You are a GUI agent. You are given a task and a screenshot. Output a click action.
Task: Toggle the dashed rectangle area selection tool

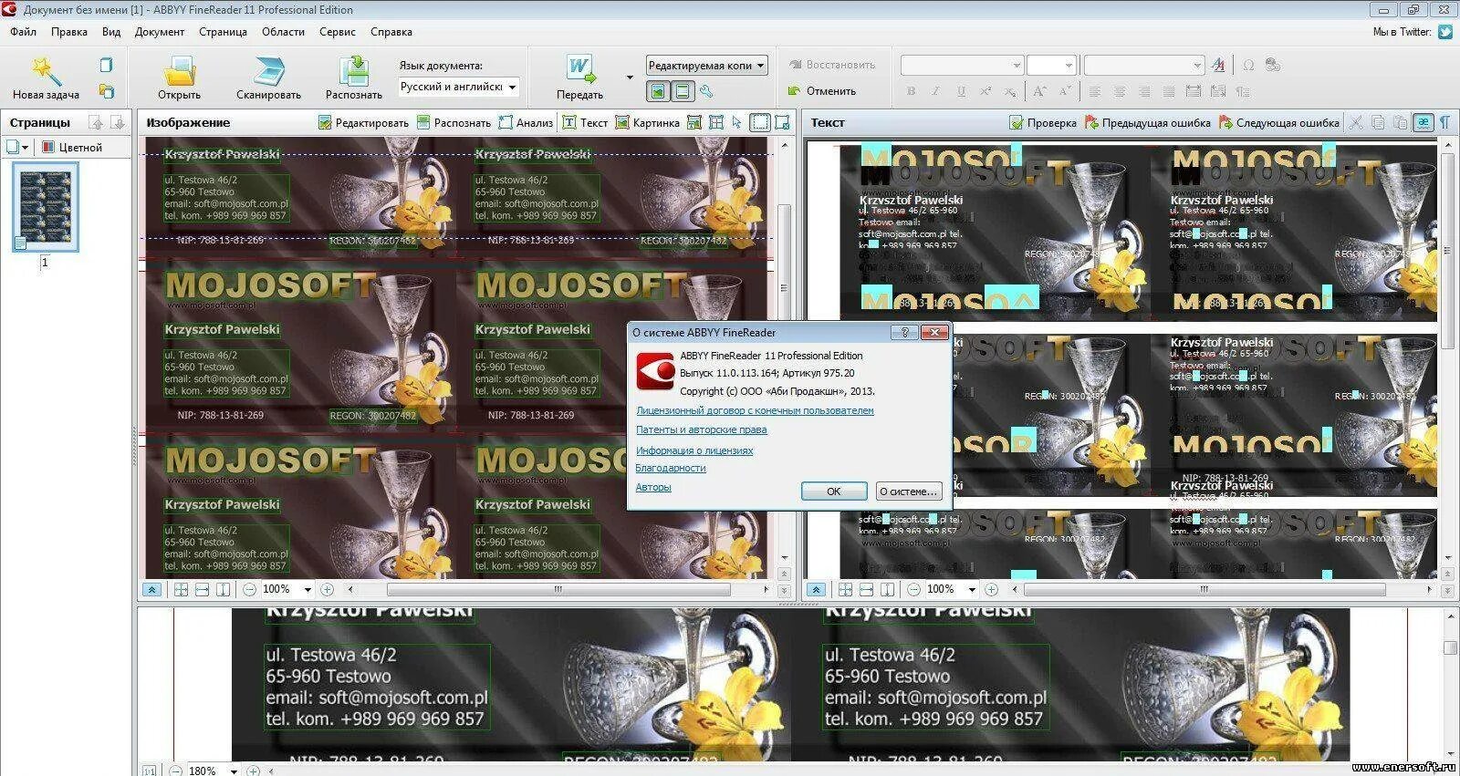[x=760, y=122]
